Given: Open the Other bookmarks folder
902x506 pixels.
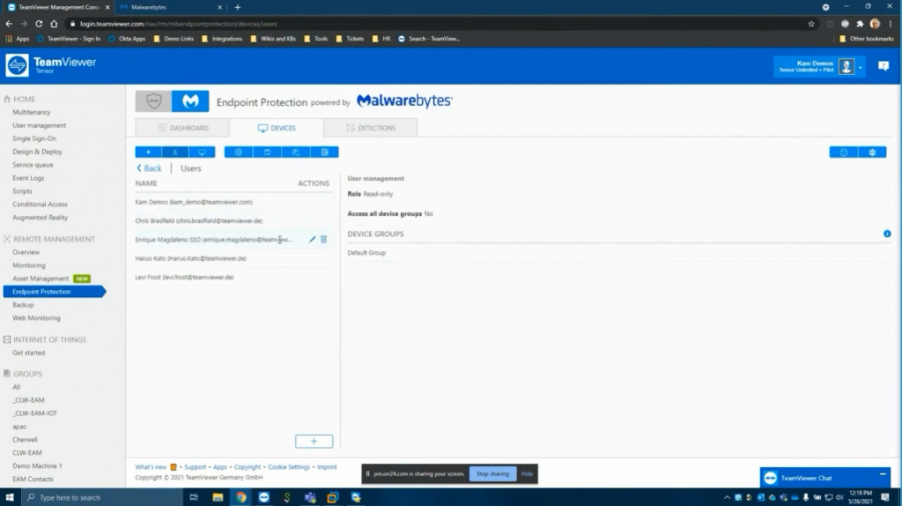Looking at the screenshot, I should pos(867,39).
